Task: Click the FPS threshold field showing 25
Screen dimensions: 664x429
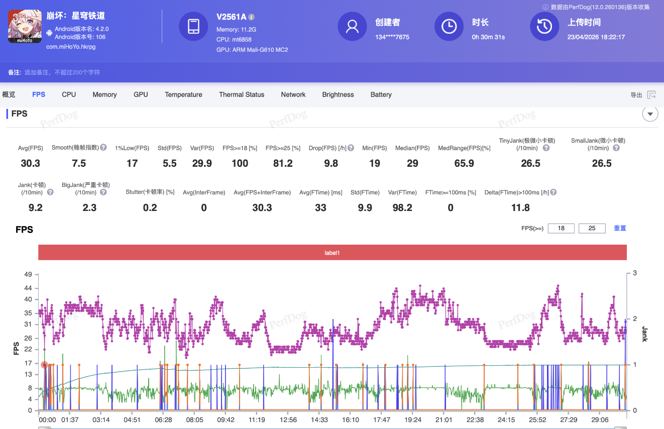Action: [592, 228]
